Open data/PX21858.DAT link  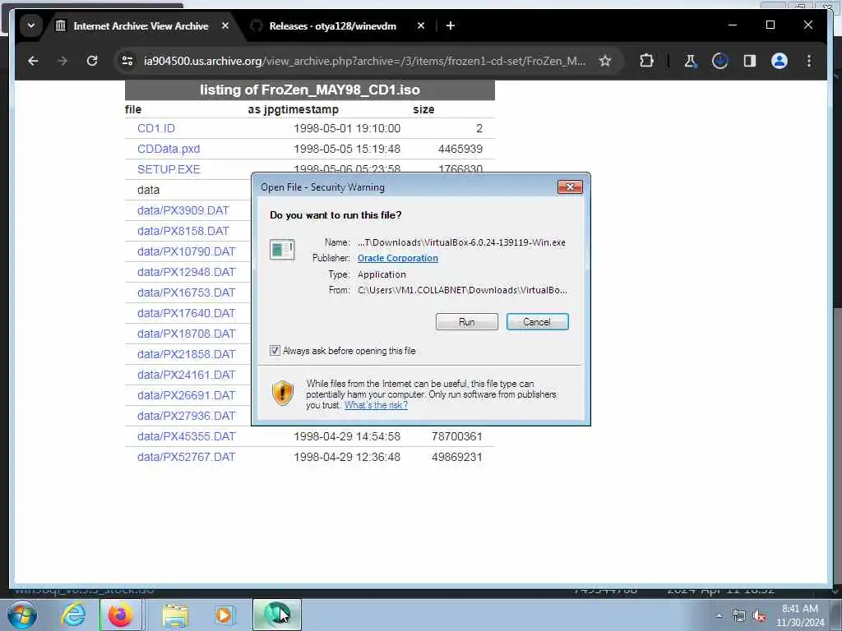(x=187, y=354)
